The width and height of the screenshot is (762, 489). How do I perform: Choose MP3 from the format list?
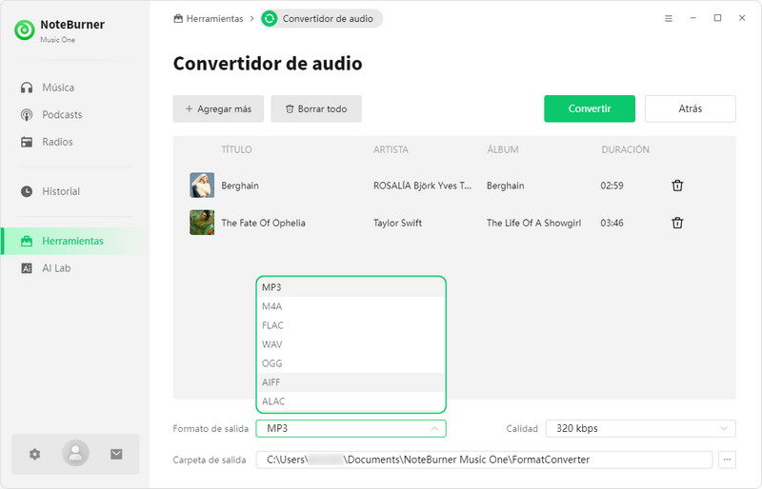click(x=351, y=287)
